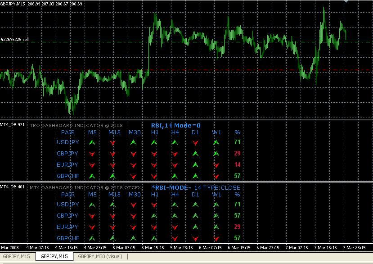Click EURJPY D1 green arrow in TRO dashboard
The image size is (373, 264).
coord(195,165)
